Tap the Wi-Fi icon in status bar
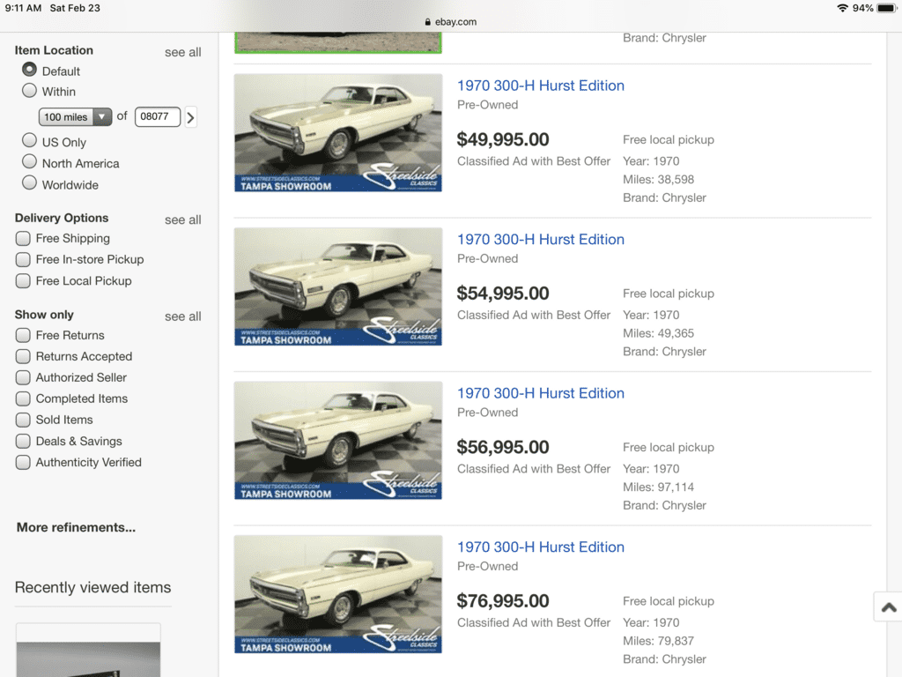 [842, 8]
